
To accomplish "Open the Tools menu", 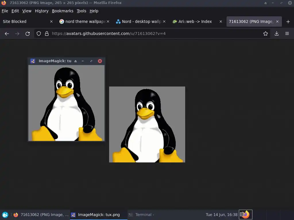I will (81, 11).
